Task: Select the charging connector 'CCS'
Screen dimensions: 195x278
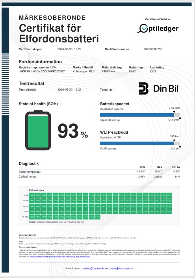Action: 153,71
